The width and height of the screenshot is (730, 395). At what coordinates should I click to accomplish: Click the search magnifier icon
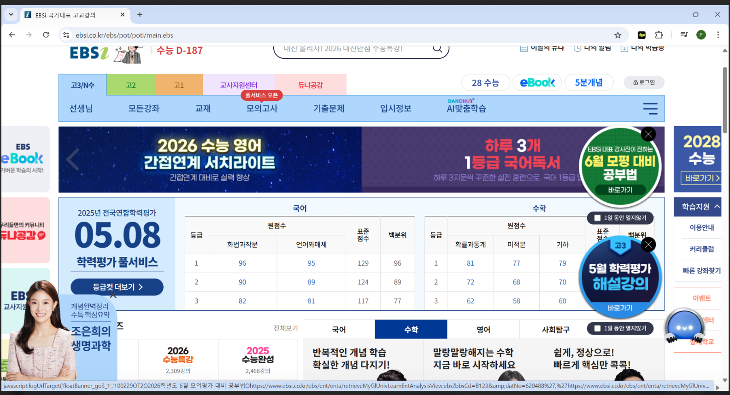click(x=437, y=48)
